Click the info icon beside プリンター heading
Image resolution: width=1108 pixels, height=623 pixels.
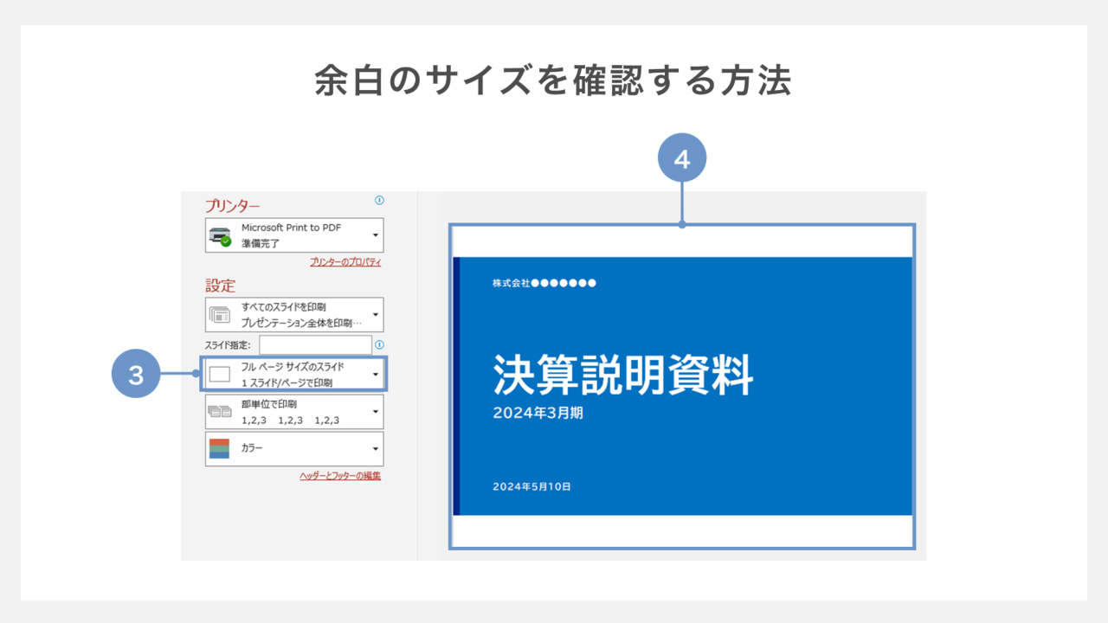(379, 201)
